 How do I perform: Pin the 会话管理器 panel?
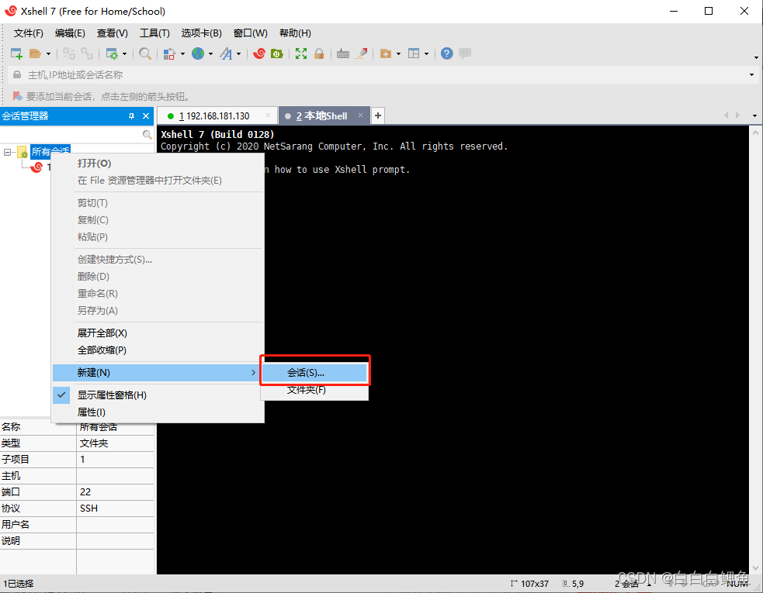coord(131,116)
